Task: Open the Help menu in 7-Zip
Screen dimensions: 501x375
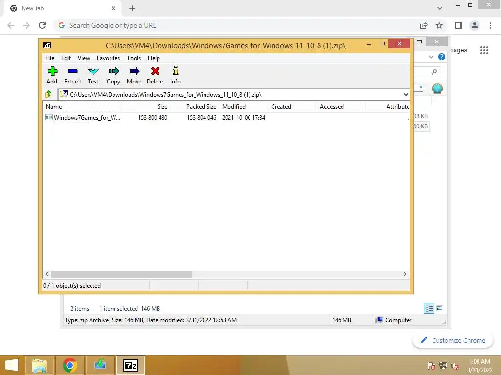Action: (x=154, y=58)
